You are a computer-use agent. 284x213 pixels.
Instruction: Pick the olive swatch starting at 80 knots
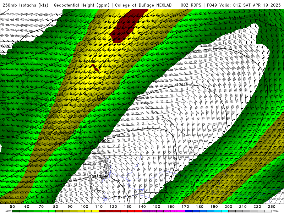(59, 211)
